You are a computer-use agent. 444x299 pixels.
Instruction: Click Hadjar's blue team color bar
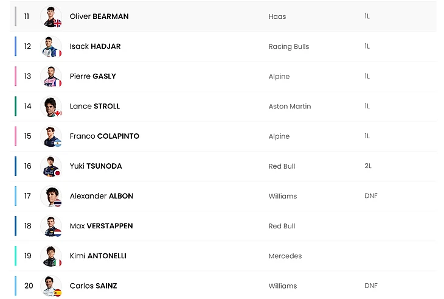coord(15,46)
